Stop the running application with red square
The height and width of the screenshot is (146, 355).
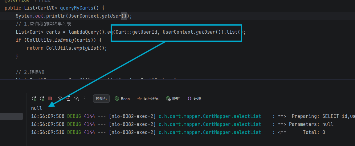(x=50, y=98)
